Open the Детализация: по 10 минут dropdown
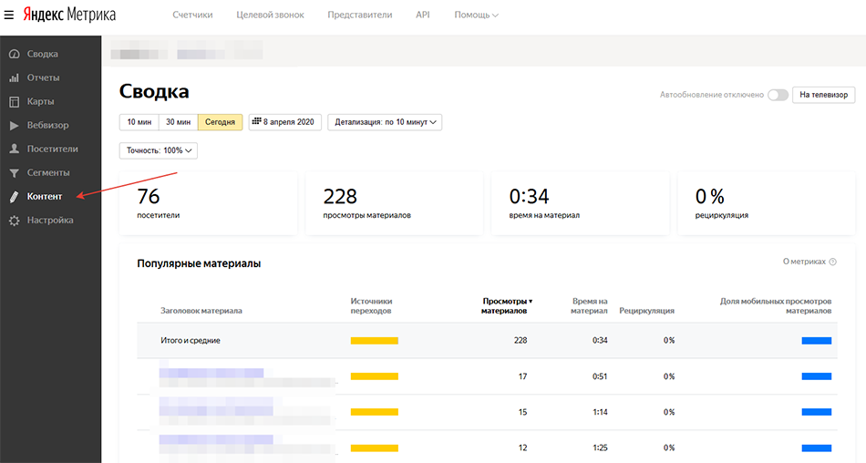The image size is (866, 463). (x=385, y=122)
